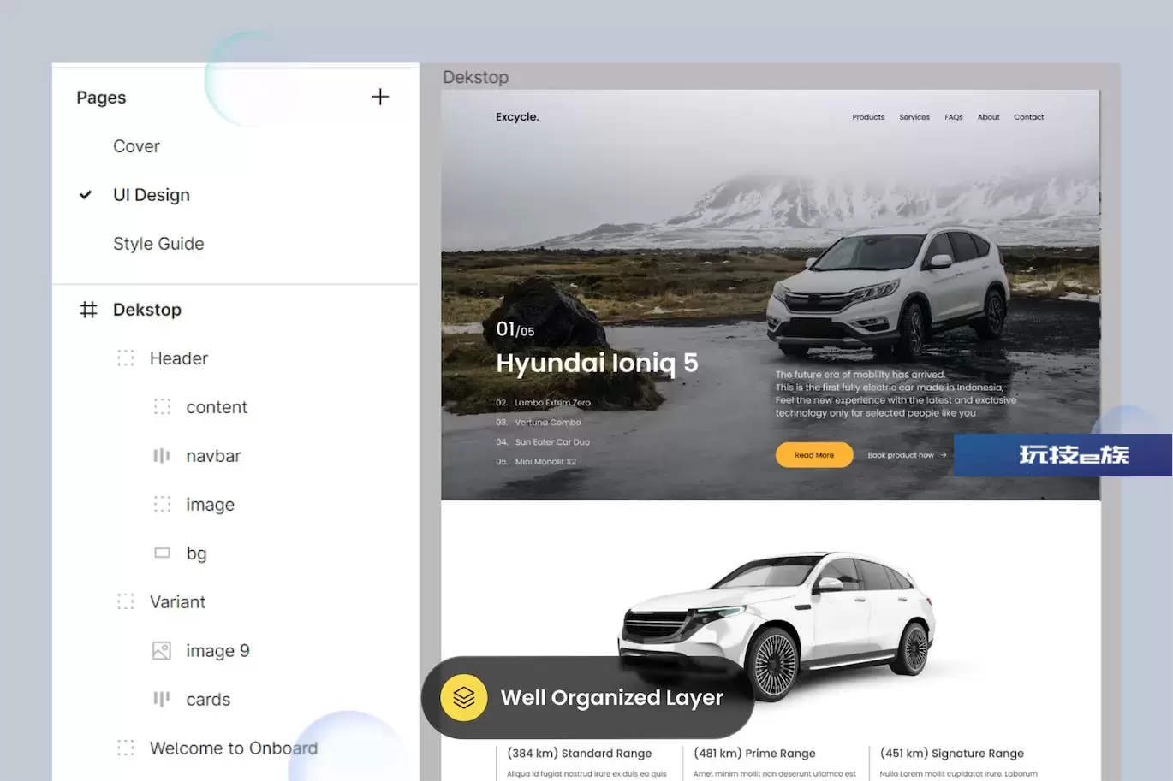Open About nav link in design
1173x781 pixels.
pyautogui.click(x=989, y=117)
